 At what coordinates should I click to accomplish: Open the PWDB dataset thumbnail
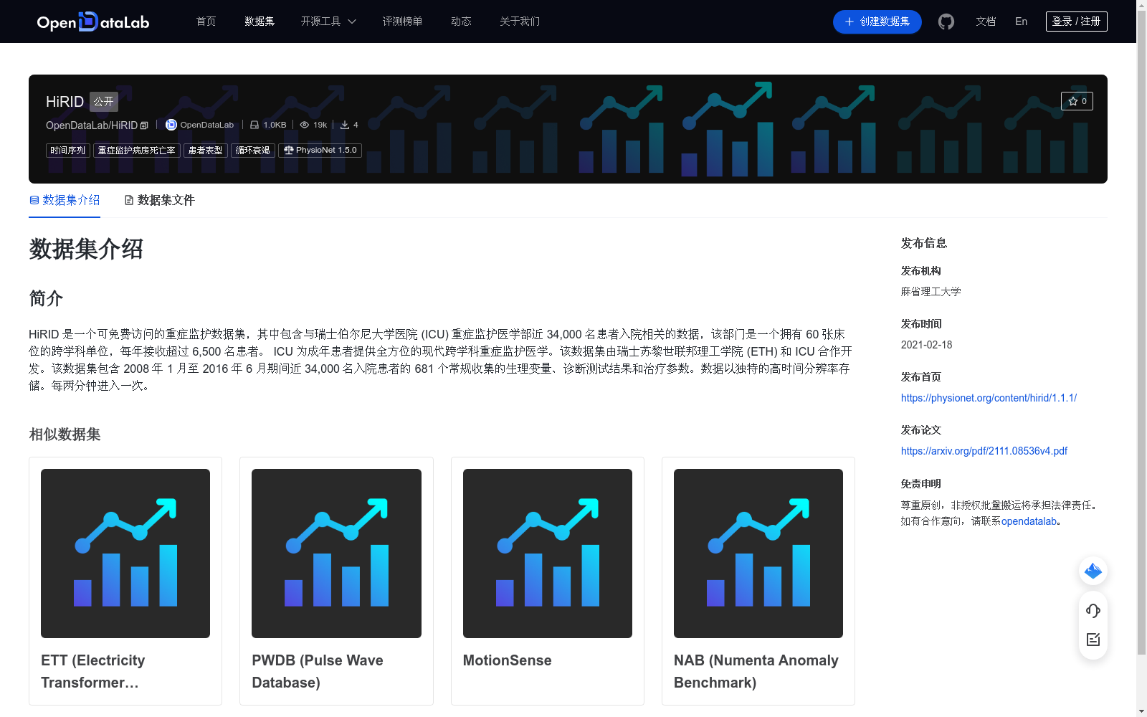[336, 554]
